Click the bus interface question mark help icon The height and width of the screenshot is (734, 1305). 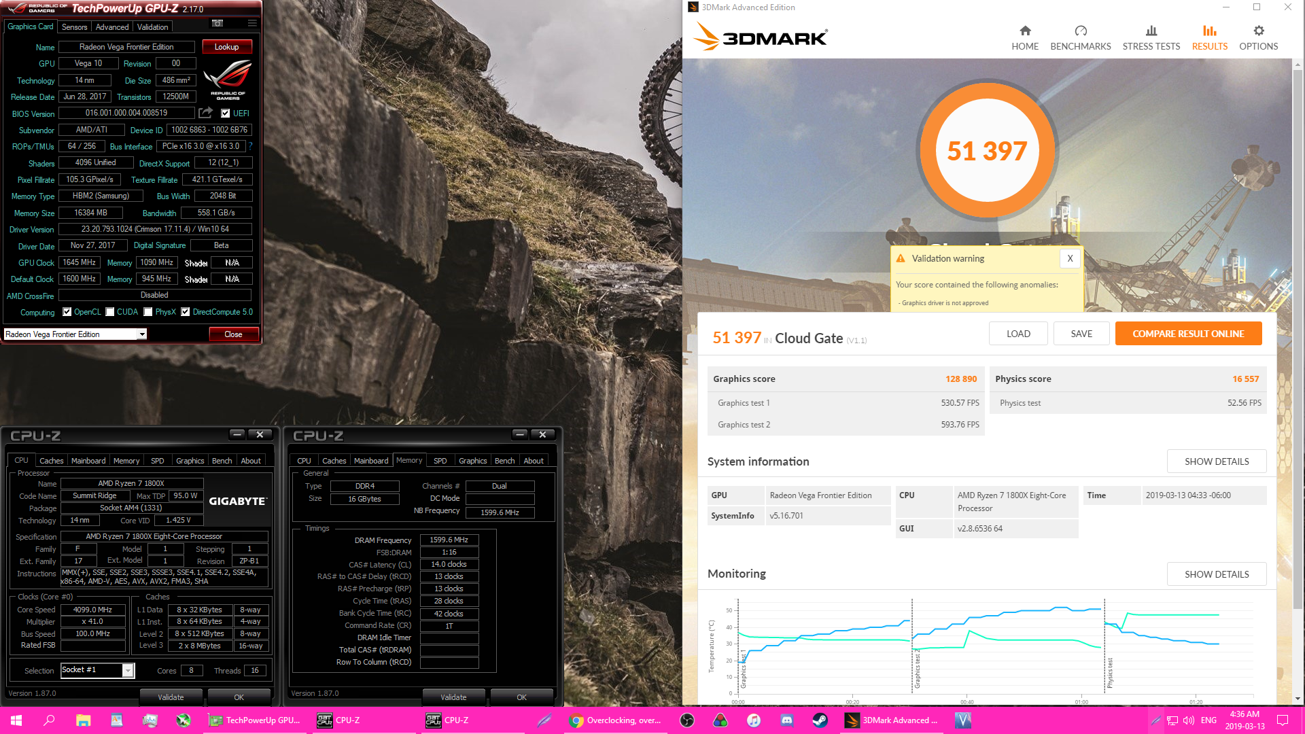pyautogui.click(x=250, y=146)
